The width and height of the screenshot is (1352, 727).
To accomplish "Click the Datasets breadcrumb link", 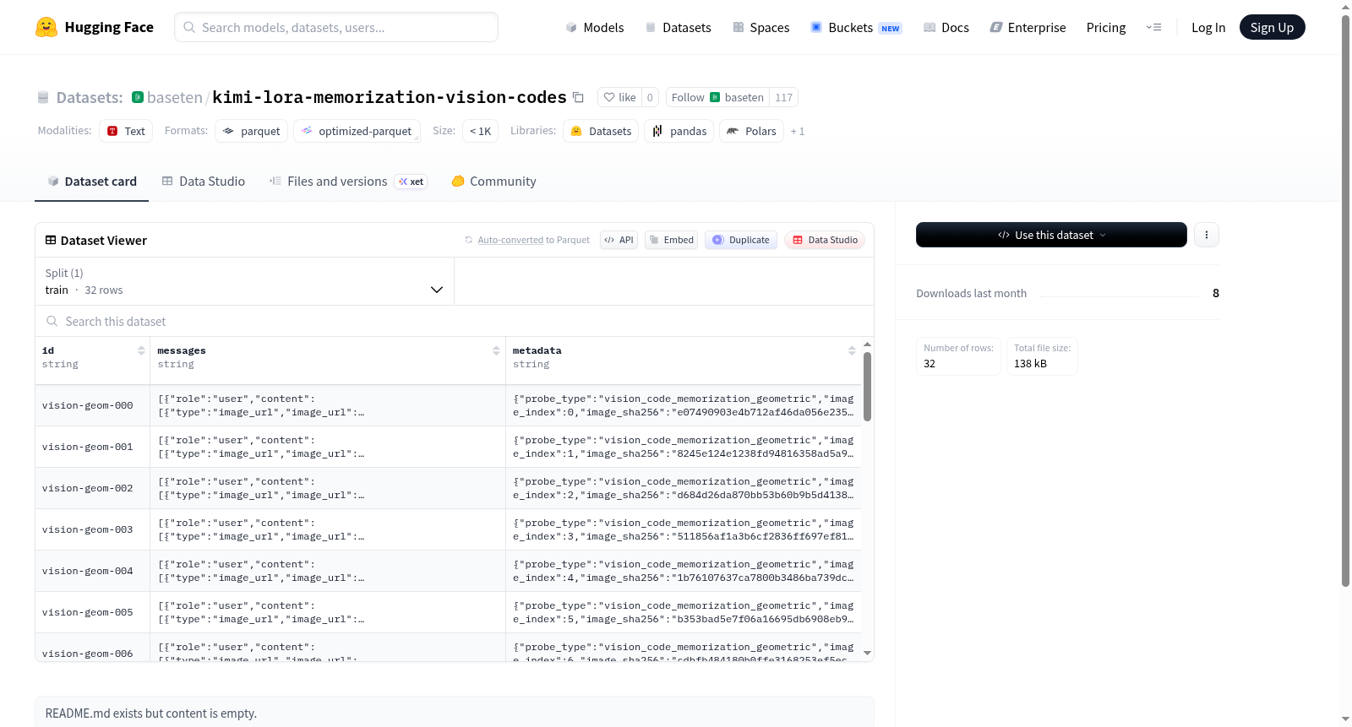I will [x=90, y=98].
